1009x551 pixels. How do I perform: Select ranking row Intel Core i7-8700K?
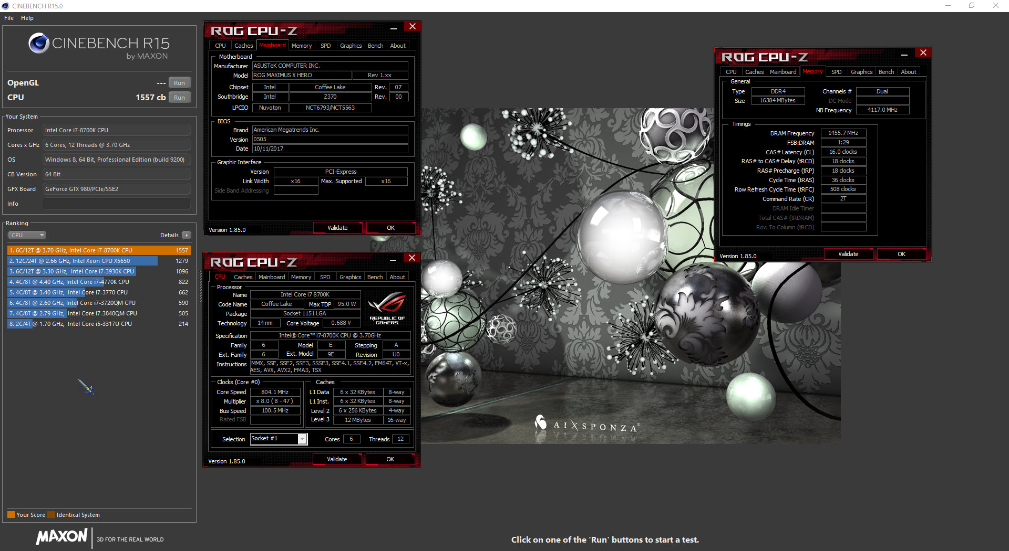(99, 250)
